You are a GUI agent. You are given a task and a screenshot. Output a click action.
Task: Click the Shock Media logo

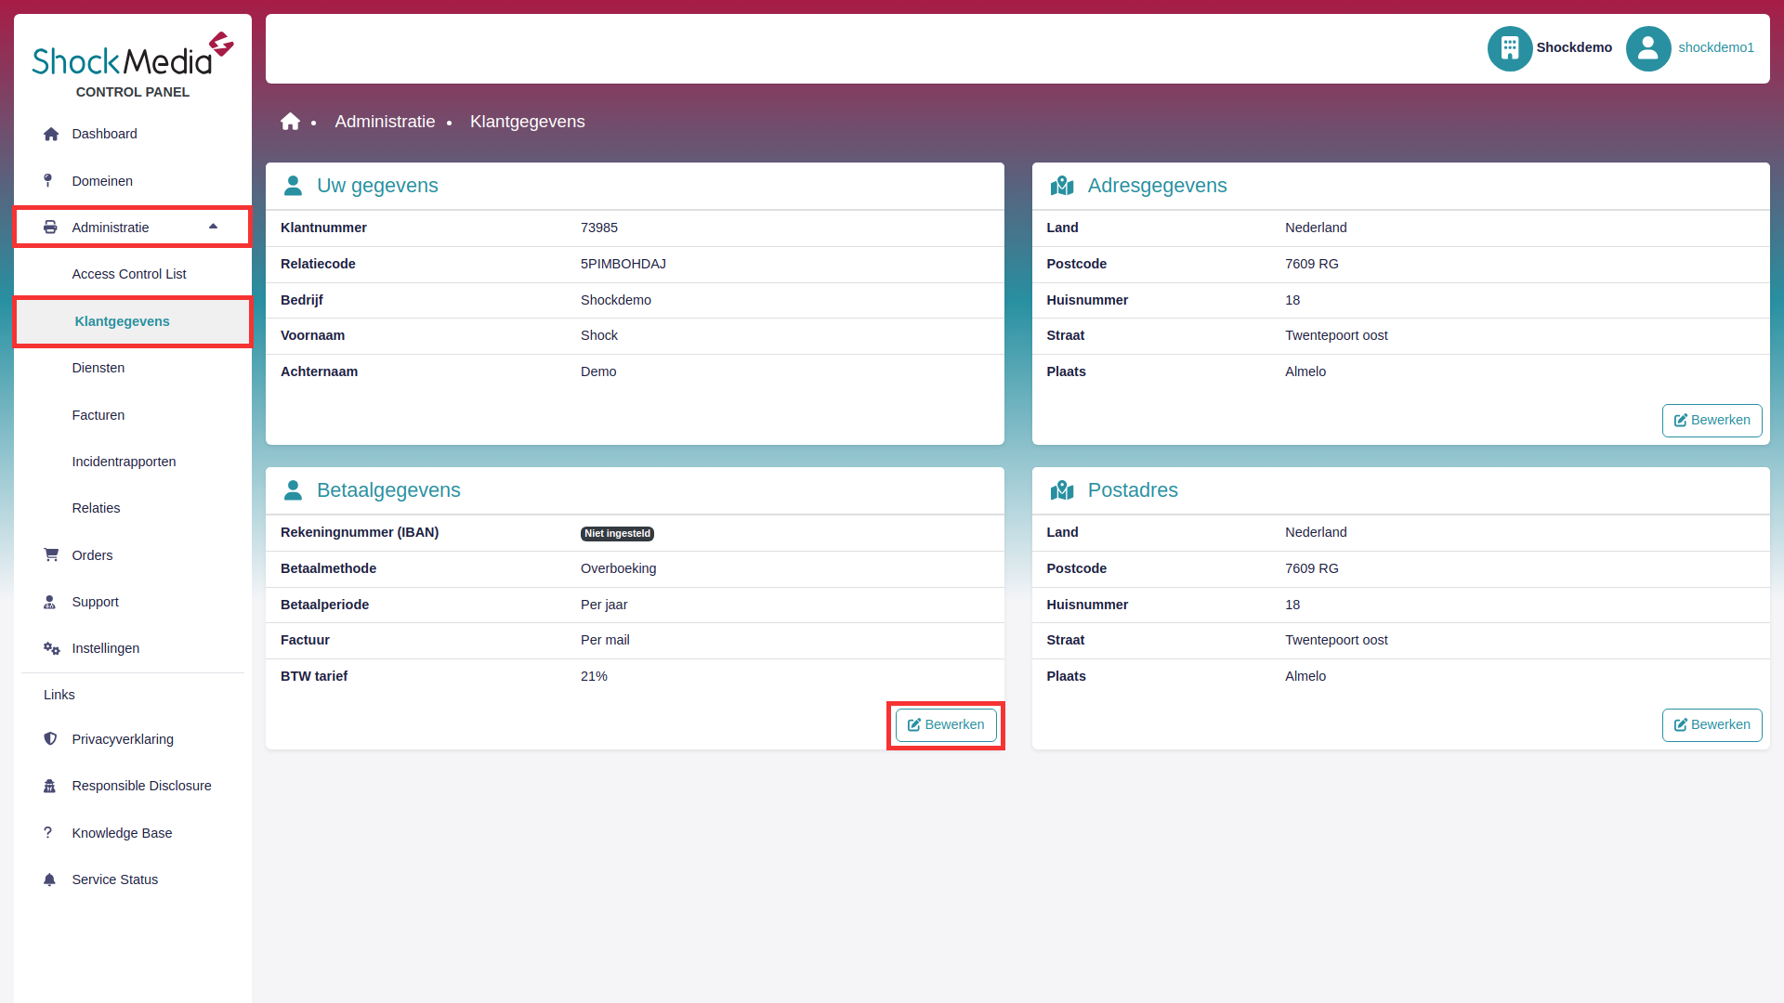coord(133,56)
